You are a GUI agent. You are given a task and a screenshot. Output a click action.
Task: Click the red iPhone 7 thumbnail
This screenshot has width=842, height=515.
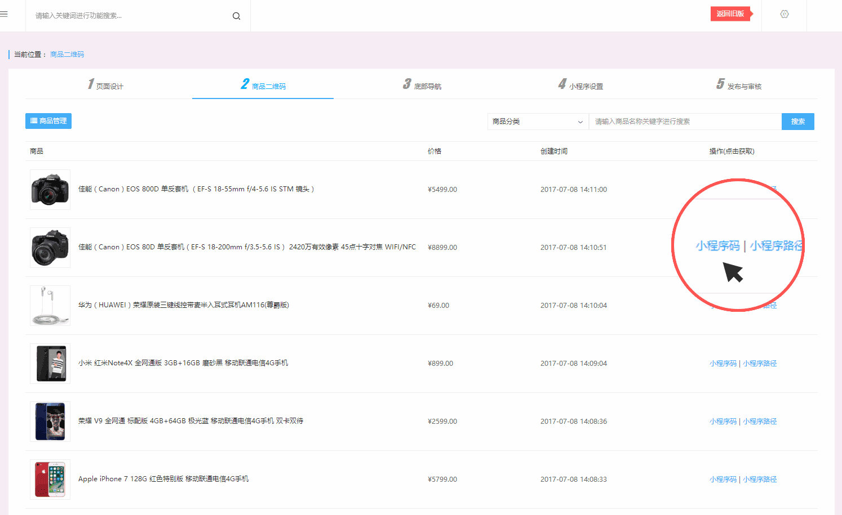pyautogui.click(x=50, y=480)
